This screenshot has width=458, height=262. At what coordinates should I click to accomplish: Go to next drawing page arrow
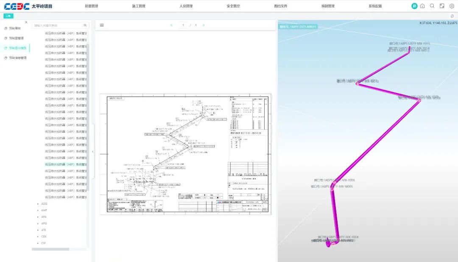pos(204,25)
